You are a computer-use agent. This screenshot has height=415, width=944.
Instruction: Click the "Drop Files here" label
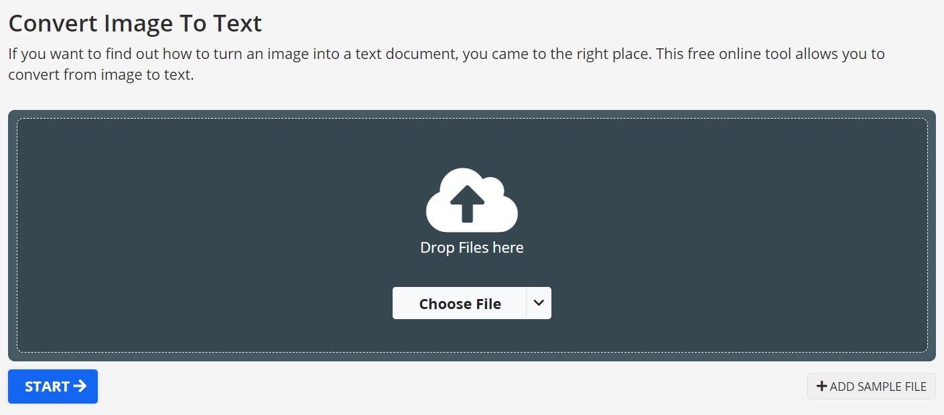point(472,247)
